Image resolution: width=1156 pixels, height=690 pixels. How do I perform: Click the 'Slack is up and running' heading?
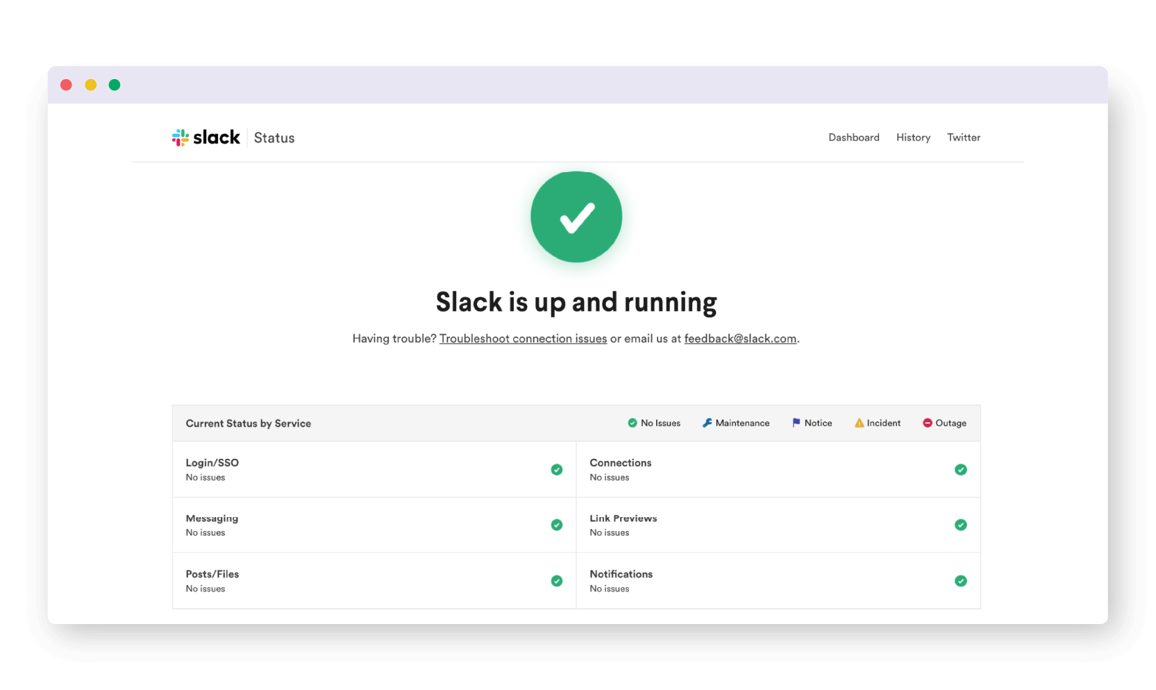coord(576,302)
